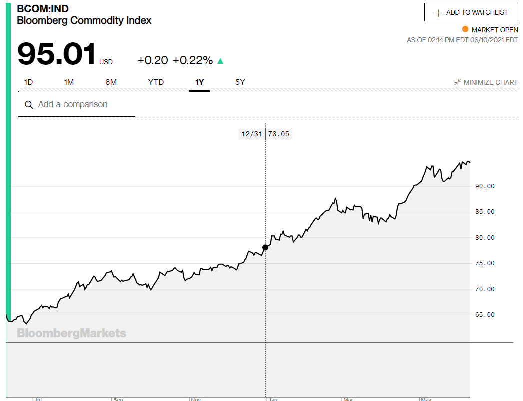
Task: Switch chart to 1M range
Action: click(x=69, y=82)
